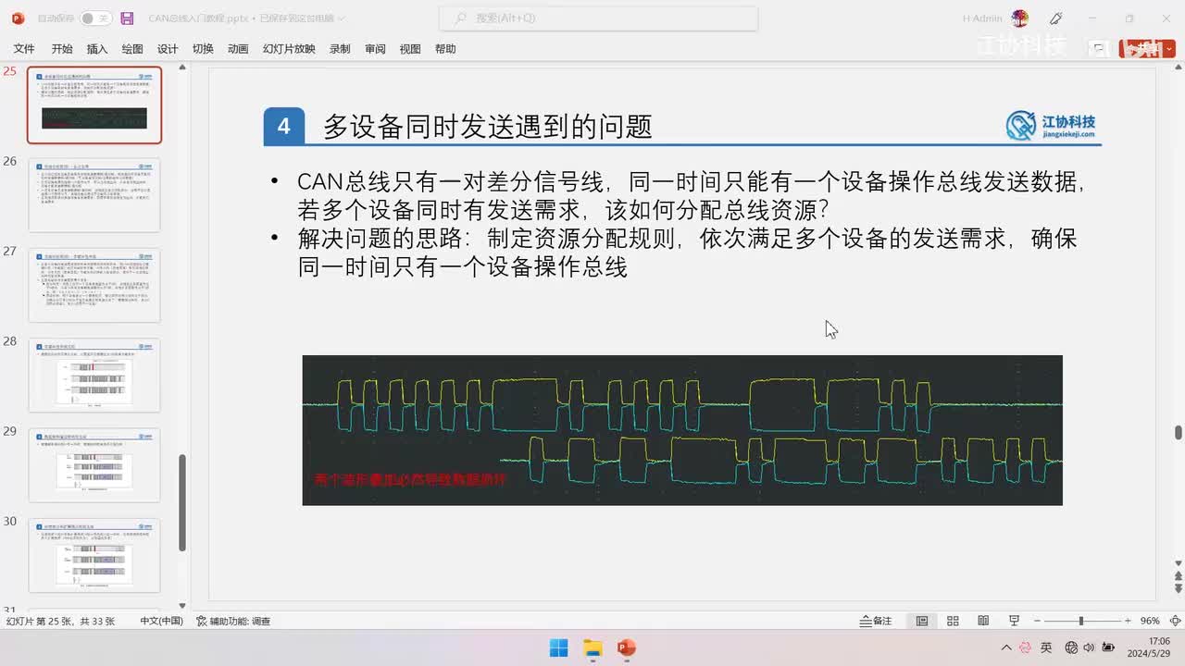Open the 设计 ribbon tab
Image resolution: width=1185 pixels, height=666 pixels.
click(168, 49)
